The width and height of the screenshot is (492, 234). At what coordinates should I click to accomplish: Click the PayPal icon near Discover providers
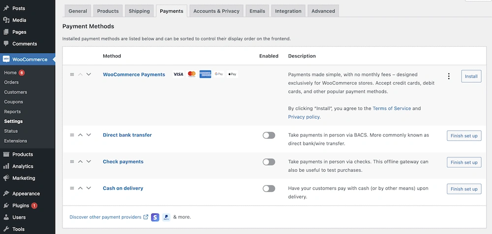(x=166, y=217)
